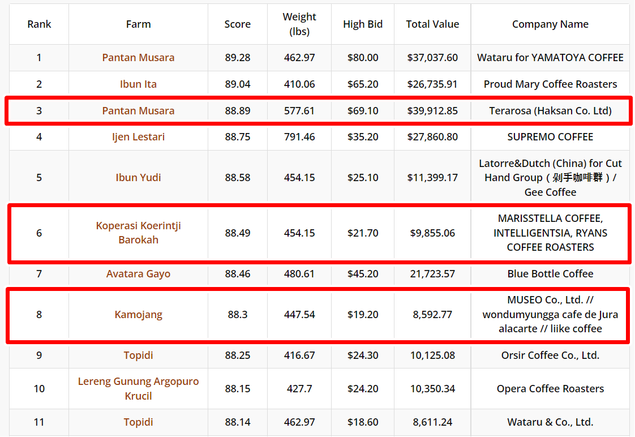Select the high bid $80.00

click(363, 58)
